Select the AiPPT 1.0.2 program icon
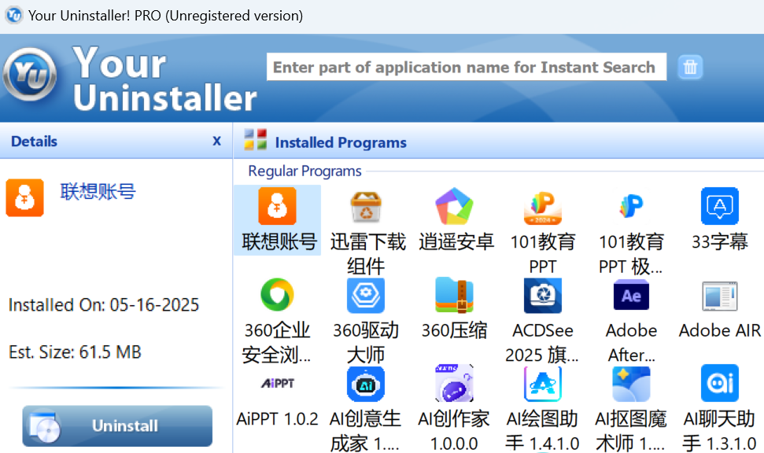Screen dimensions: 764x453 277,383
